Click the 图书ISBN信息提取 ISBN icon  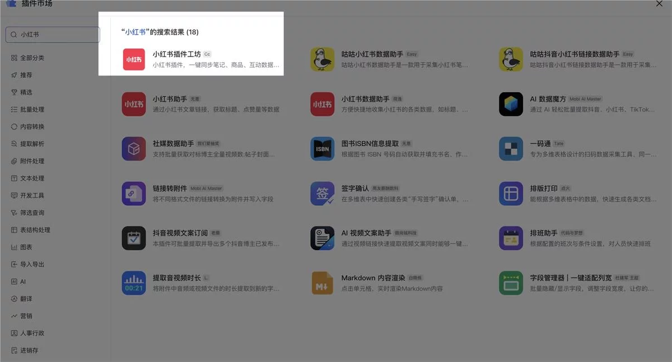[322, 149]
